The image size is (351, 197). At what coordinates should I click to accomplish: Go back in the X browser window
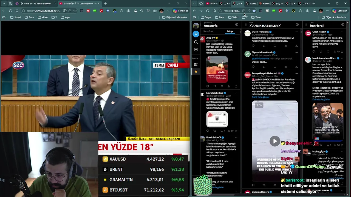tap(194, 11)
